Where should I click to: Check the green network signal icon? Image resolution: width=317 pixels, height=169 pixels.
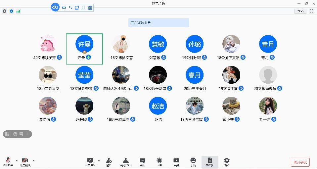point(18,11)
